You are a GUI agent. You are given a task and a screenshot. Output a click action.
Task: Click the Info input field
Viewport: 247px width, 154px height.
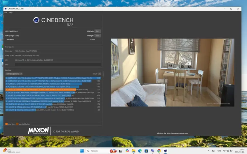click(x=58, y=64)
